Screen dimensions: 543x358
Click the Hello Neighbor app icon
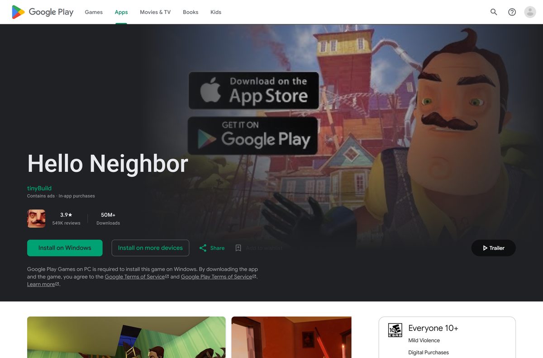pos(36,218)
